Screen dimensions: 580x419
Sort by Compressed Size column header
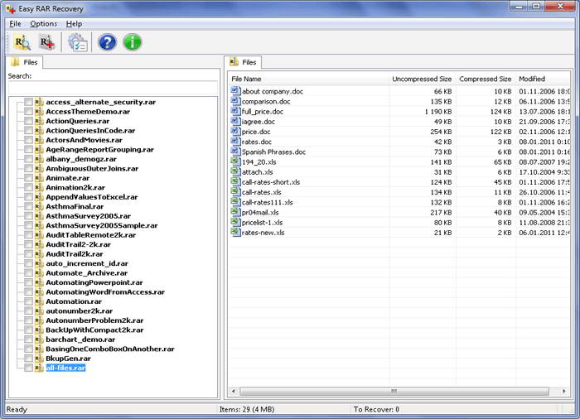(486, 79)
